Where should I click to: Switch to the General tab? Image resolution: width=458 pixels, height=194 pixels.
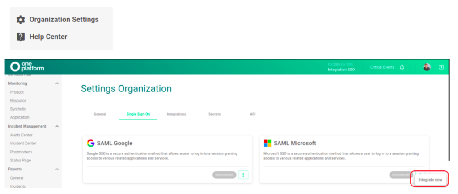pos(100,114)
